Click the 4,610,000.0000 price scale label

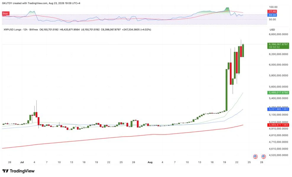click(278, 149)
